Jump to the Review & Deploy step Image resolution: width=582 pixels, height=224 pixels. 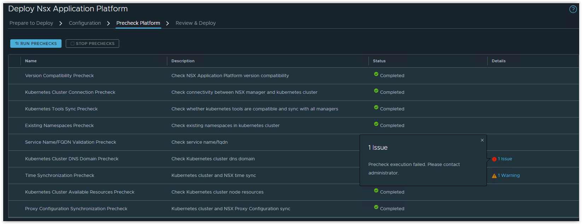click(196, 23)
